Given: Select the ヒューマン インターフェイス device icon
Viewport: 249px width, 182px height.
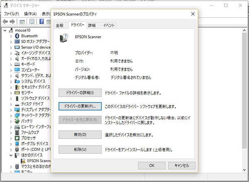Looking at the screenshot, I should pyautogui.click(x=17, y=127).
